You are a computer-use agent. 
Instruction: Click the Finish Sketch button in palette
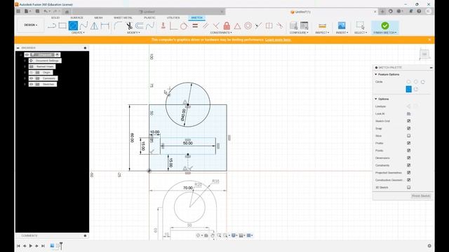point(421,196)
